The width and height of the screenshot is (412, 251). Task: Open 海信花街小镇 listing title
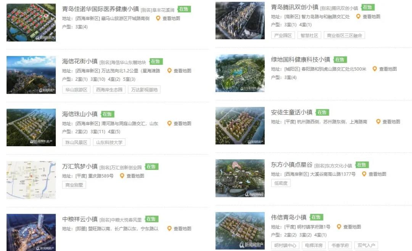point(80,61)
